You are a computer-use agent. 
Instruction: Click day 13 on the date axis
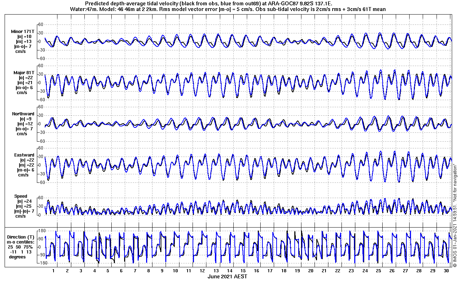[216, 271]
